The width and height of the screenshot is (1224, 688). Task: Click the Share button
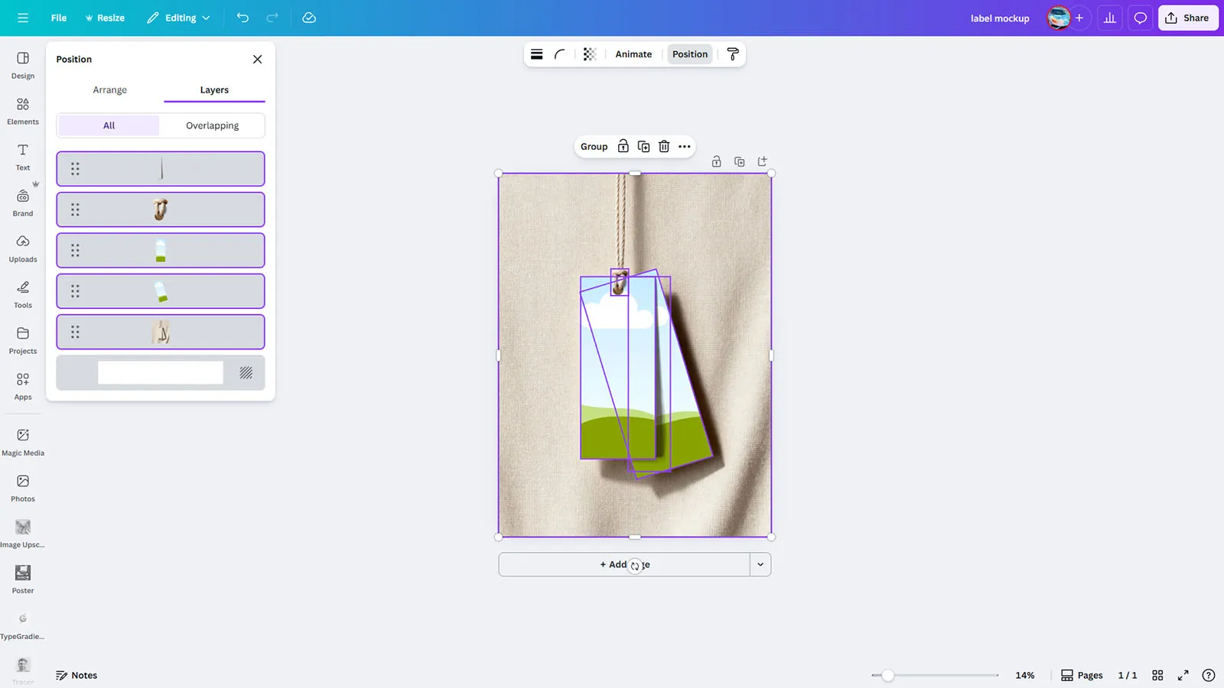coord(1187,18)
